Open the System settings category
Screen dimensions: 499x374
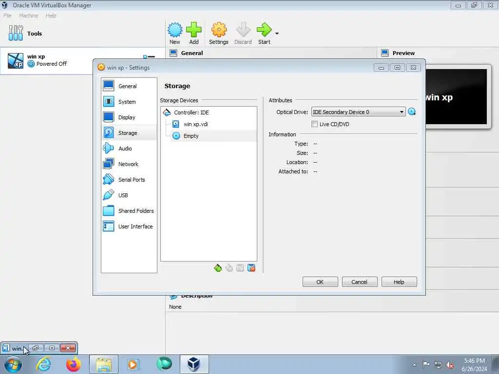click(x=129, y=101)
